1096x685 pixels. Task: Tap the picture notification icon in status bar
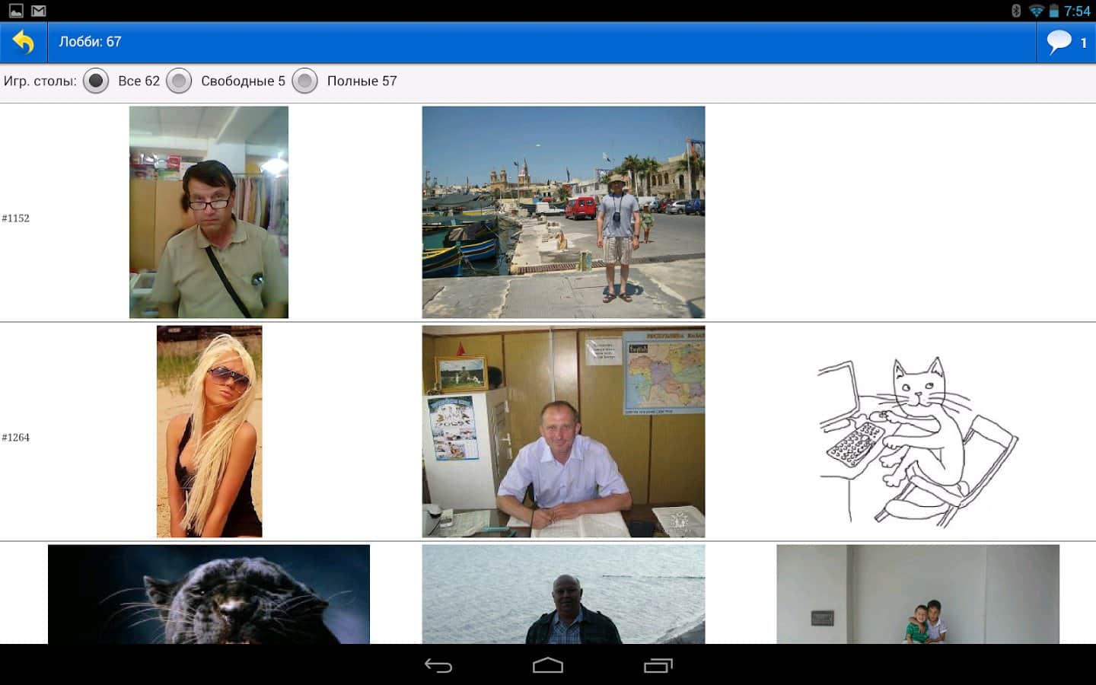pos(15,11)
